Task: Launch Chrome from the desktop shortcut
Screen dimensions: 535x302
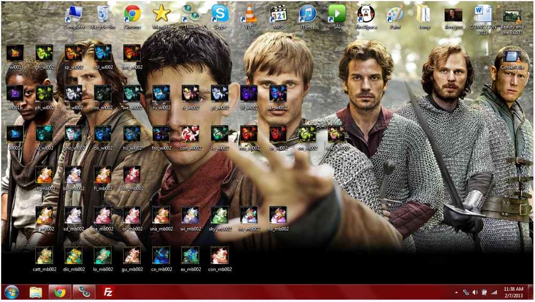Action: 132,18
